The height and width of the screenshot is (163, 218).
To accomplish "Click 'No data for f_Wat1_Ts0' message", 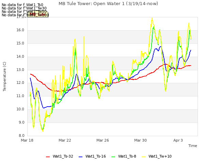I will pyautogui.click(x=22, y=5).
